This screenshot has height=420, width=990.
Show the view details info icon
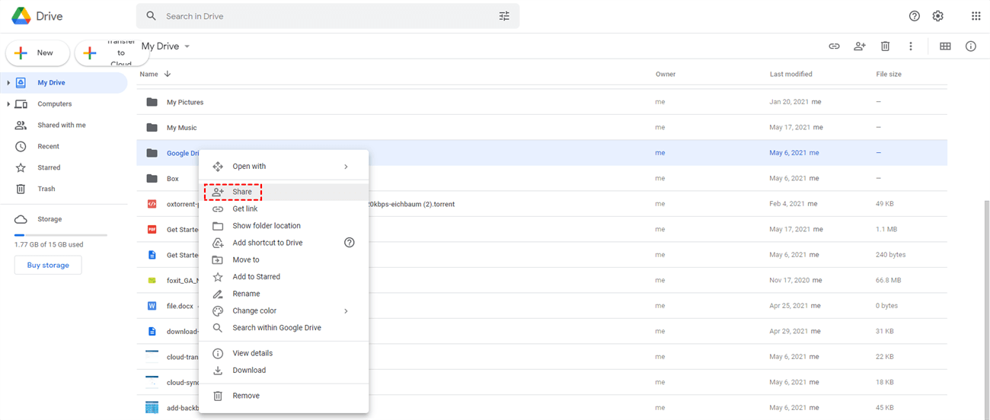coord(970,46)
